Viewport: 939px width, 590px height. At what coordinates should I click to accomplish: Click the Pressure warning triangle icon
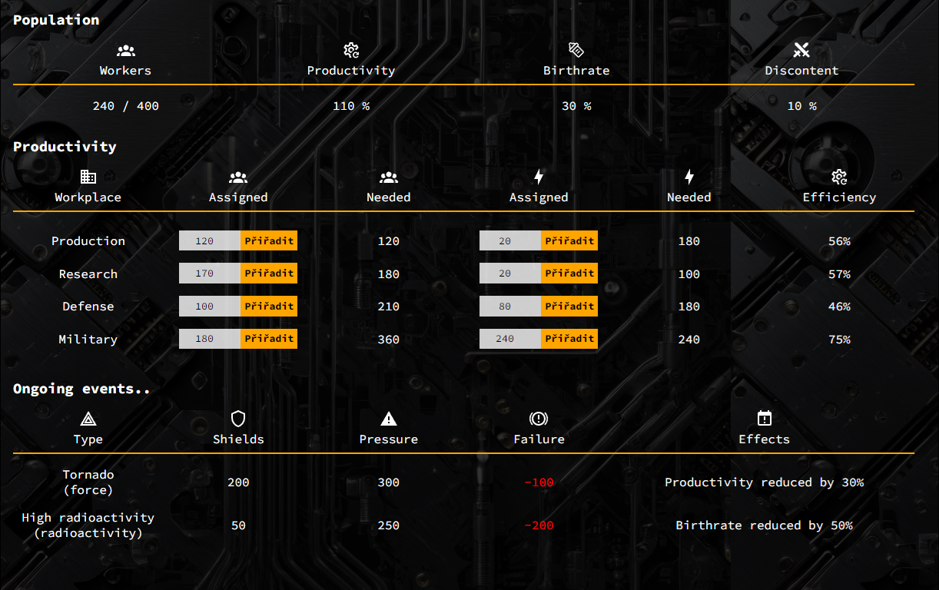point(388,419)
